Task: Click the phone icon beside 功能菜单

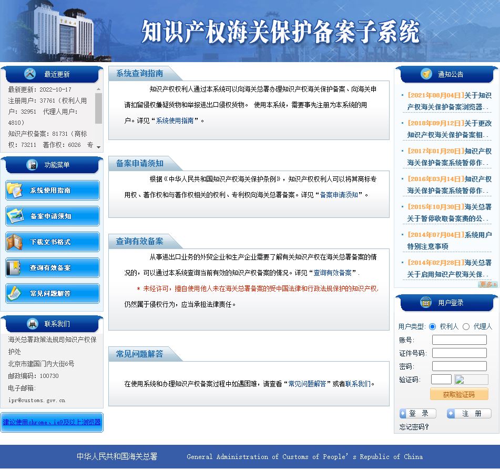Action: (32, 165)
